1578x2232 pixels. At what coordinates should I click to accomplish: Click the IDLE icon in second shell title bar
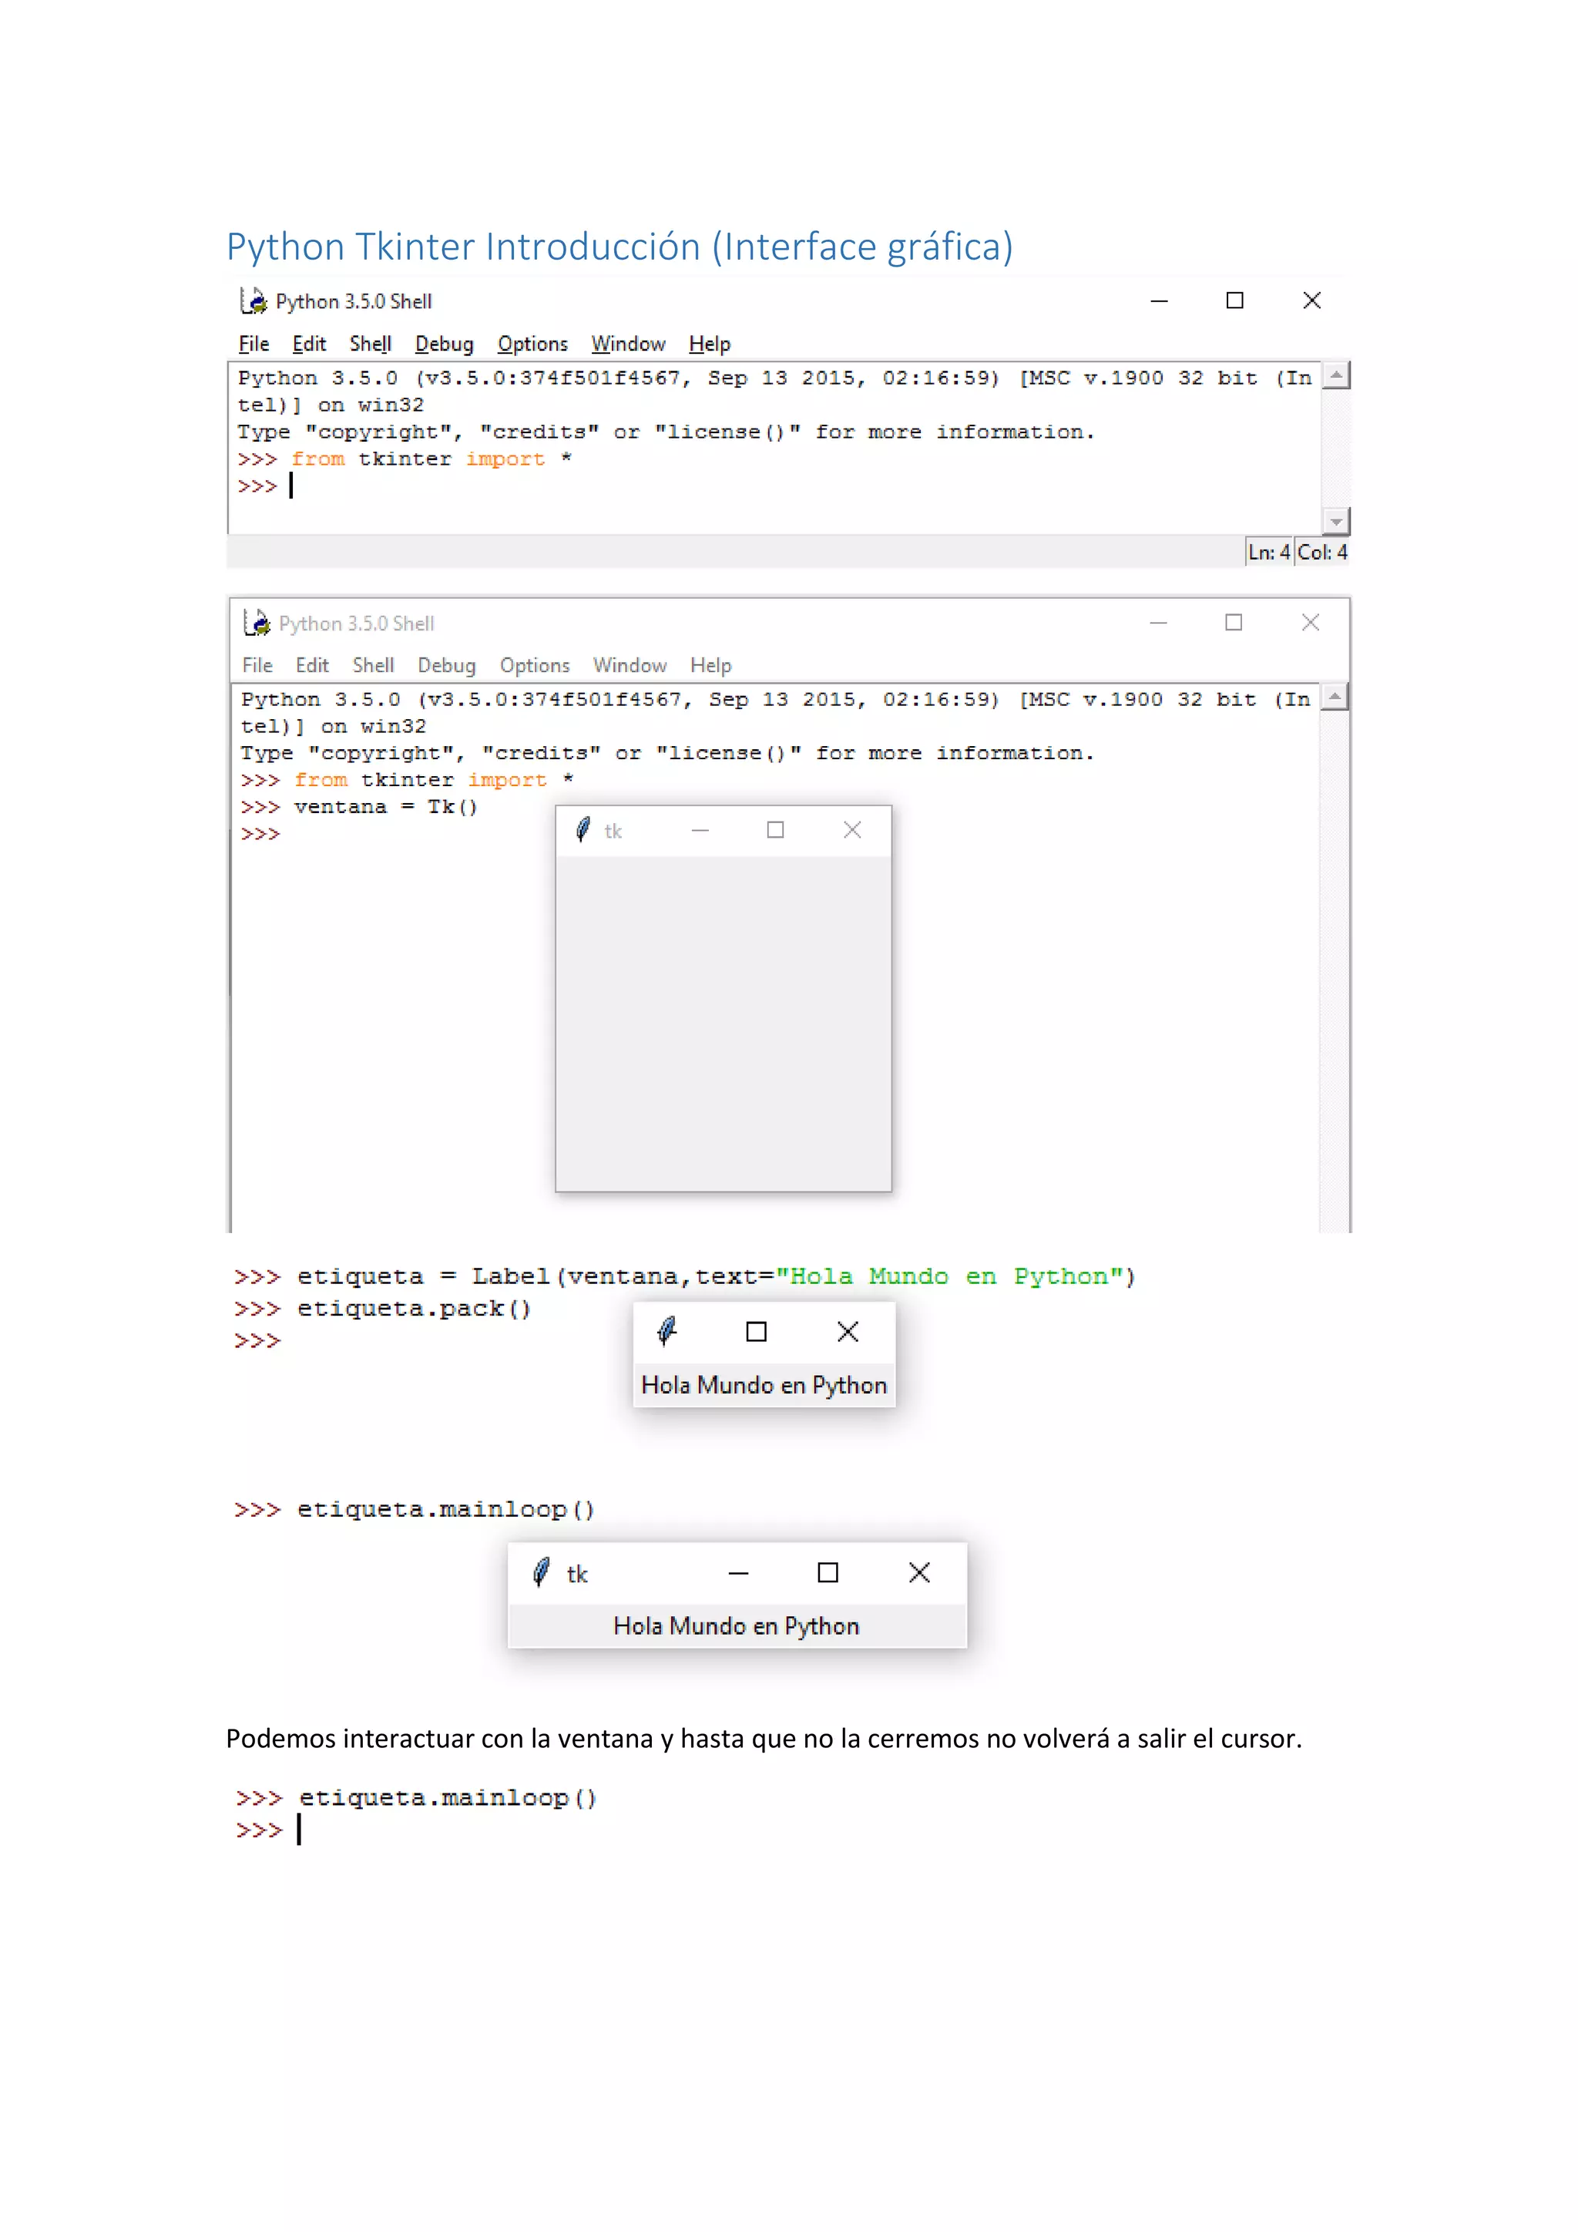point(257,622)
